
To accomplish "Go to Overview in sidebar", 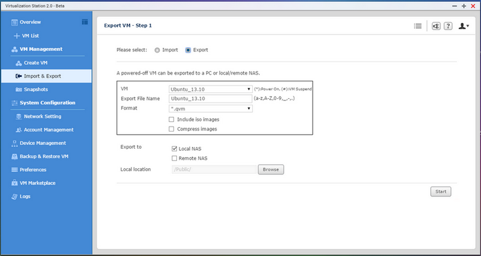I will (30, 22).
